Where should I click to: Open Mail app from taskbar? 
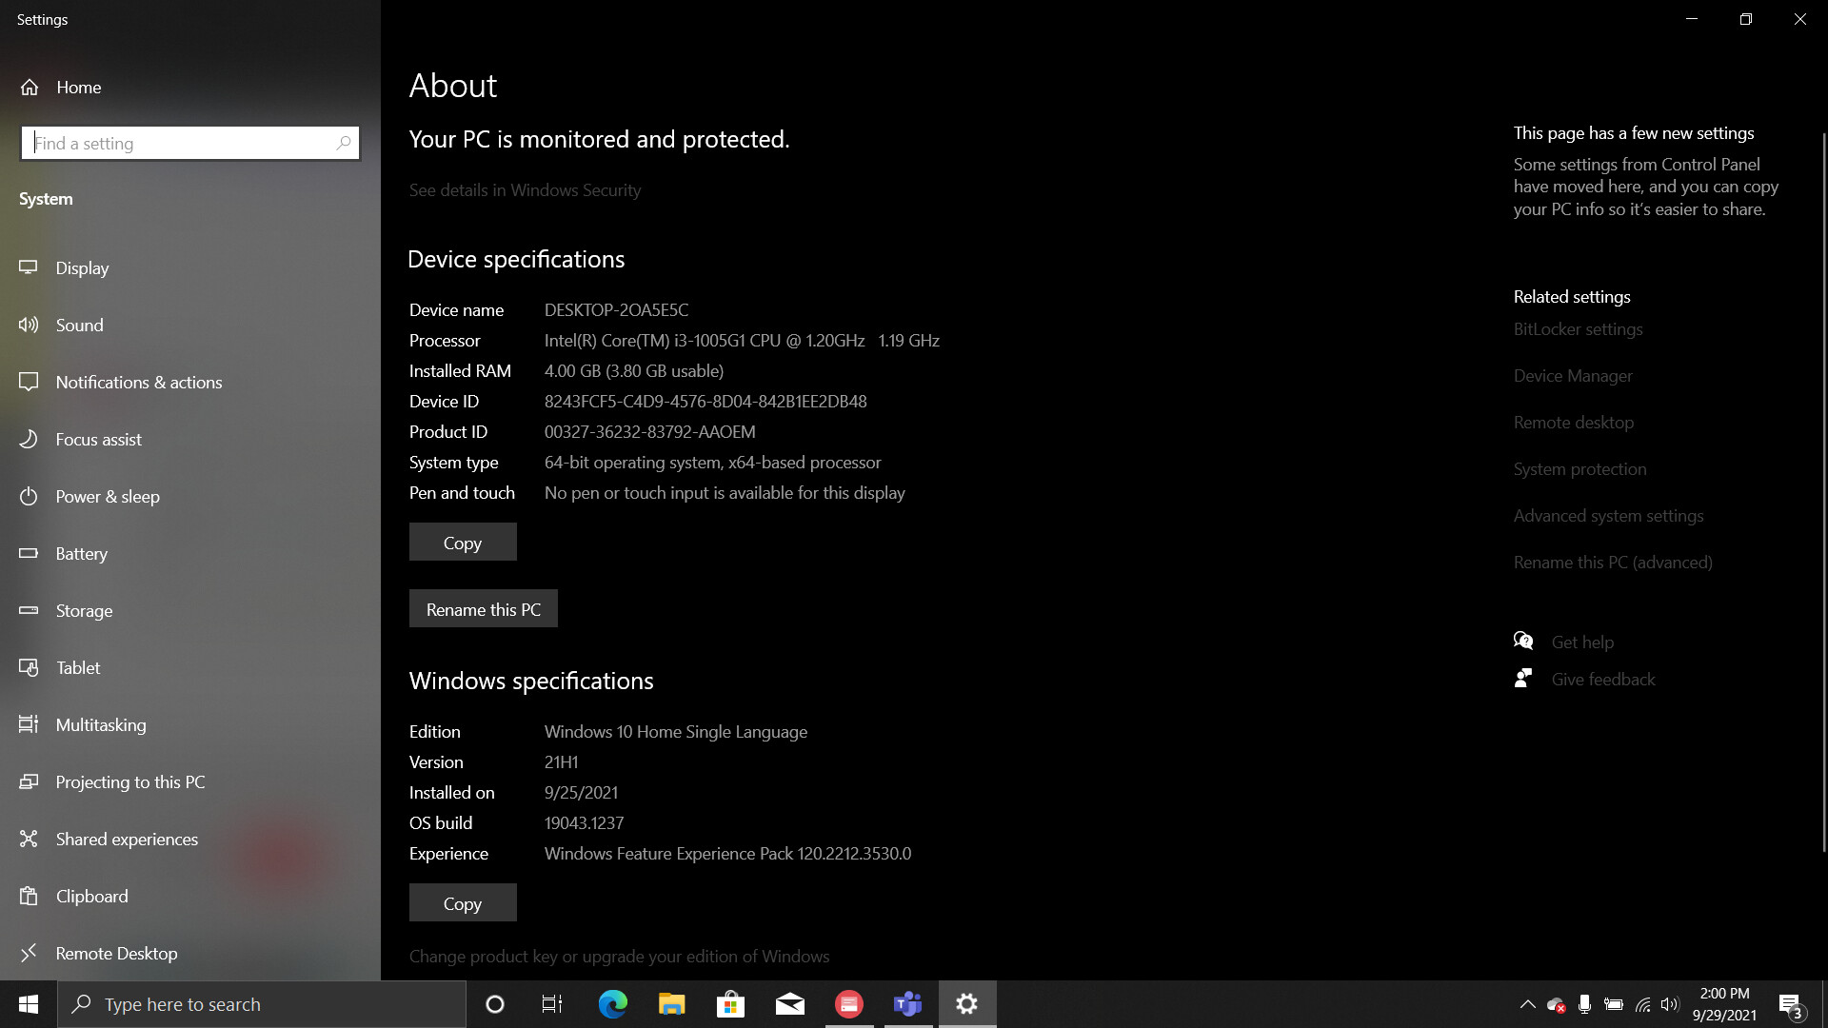(x=790, y=1004)
